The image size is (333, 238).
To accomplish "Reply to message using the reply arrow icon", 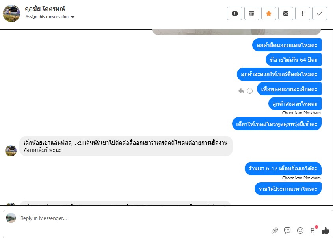I will coord(241,91).
